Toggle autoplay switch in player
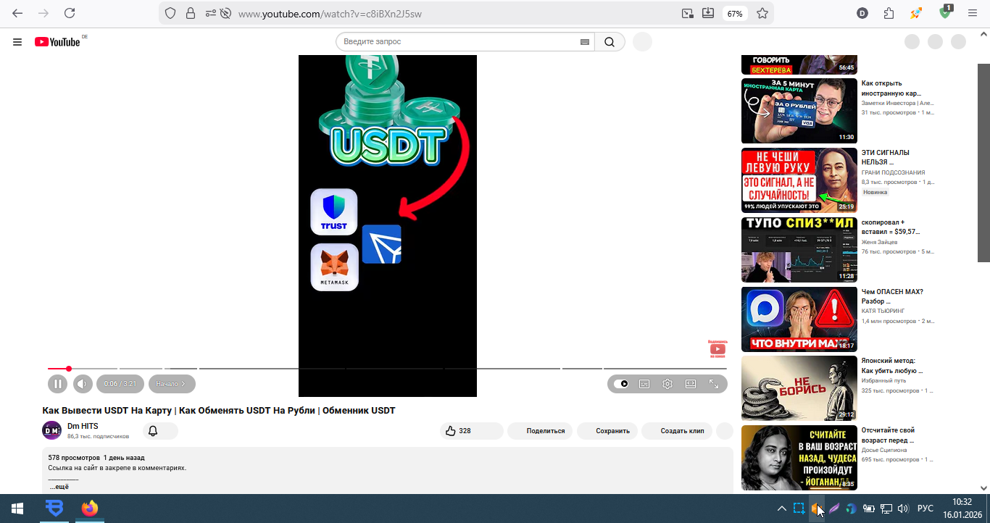 coord(621,384)
